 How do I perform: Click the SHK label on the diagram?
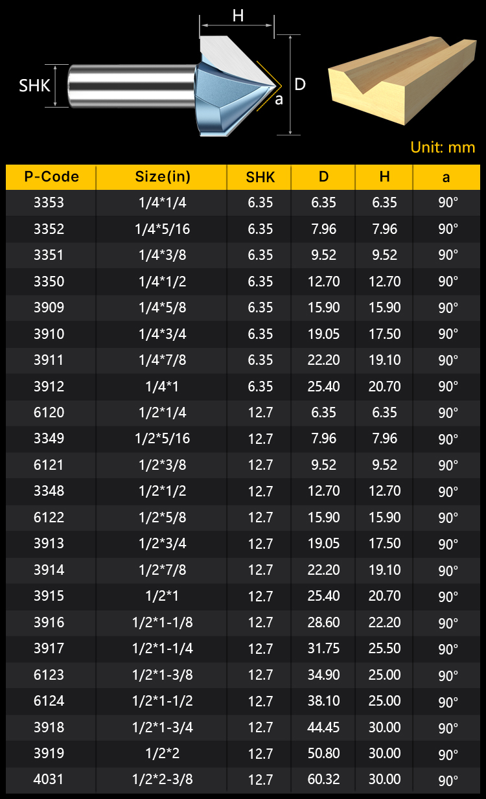(x=34, y=85)
